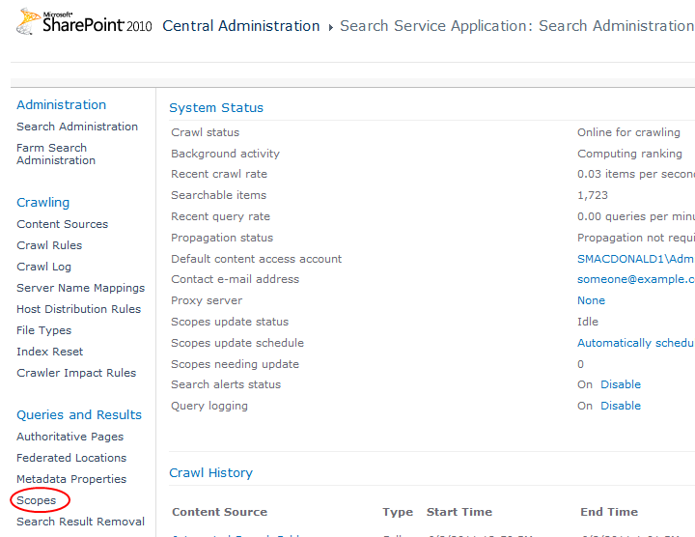Image resolution: width=695 pixels, height=537 pixels.
Task: Open File Types page
Action: coord(43,330)
